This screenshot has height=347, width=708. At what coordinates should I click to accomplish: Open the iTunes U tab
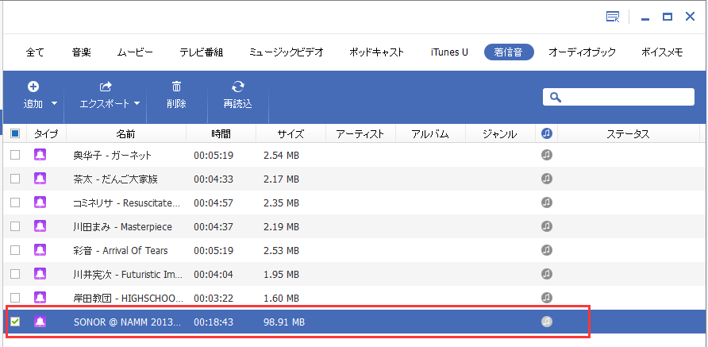449,52
